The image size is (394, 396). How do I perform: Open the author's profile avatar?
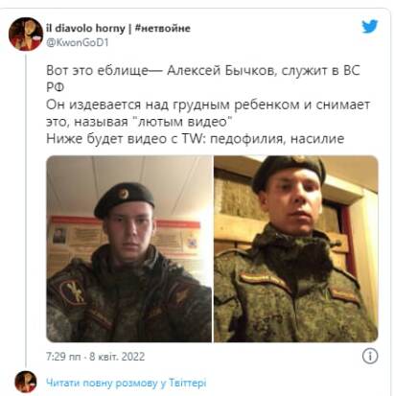pyautogui.click(x=26, y=35)
